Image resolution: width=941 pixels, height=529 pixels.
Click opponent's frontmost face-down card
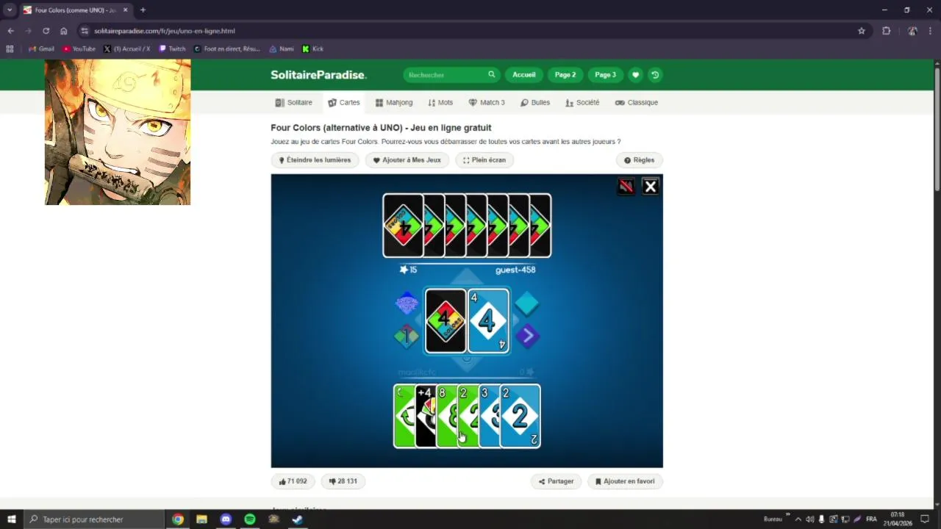click(x=403, y=226)
